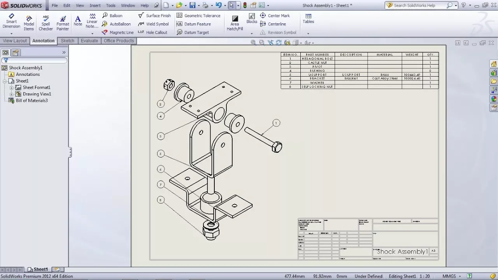498x280 pixels.
Task: Run AutoBalloon on the view
Action: [x=116, y=24]
